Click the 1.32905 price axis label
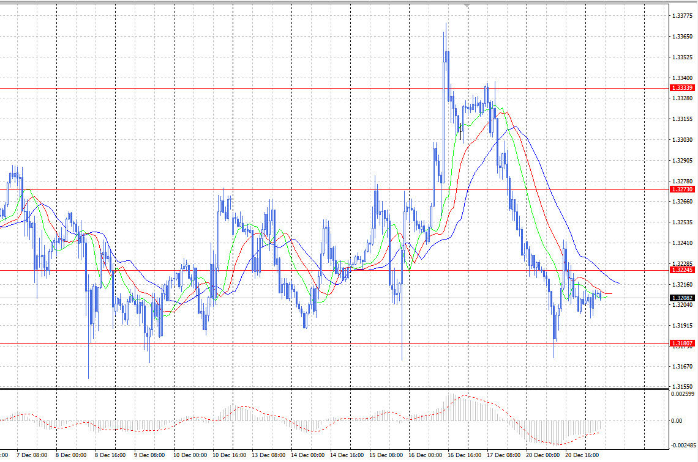This screenshot has height=462, width=698. pos(682,161)
